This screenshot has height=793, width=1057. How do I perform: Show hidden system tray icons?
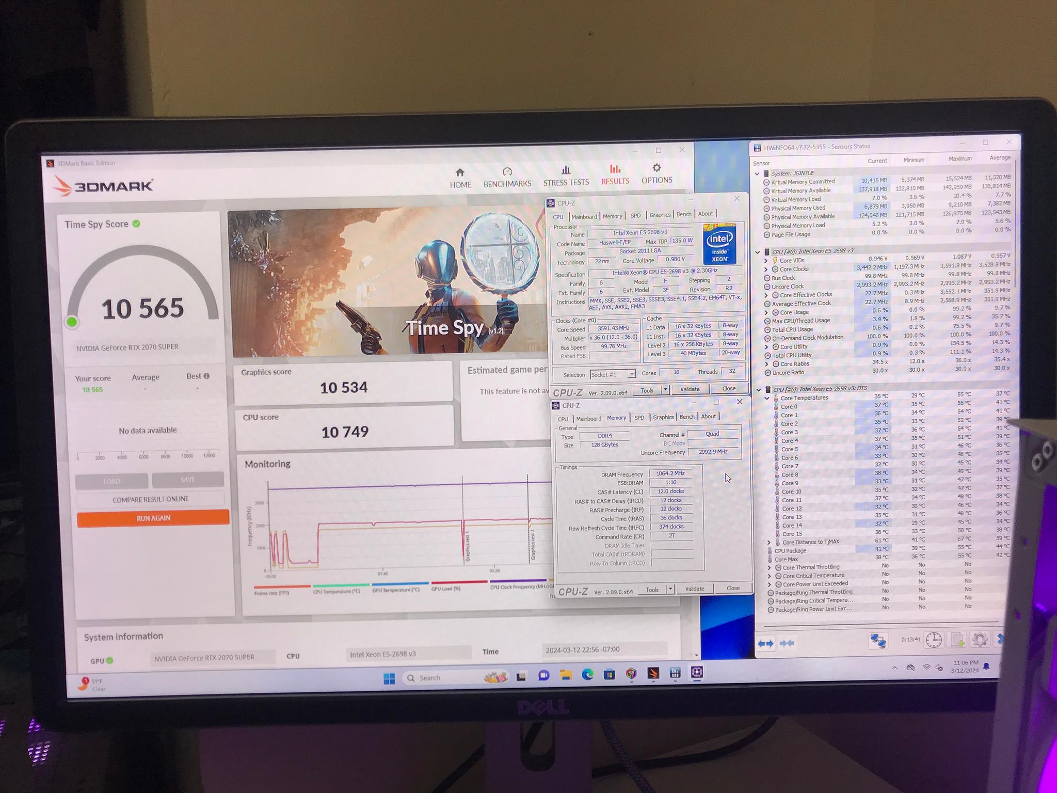(894, 668)
